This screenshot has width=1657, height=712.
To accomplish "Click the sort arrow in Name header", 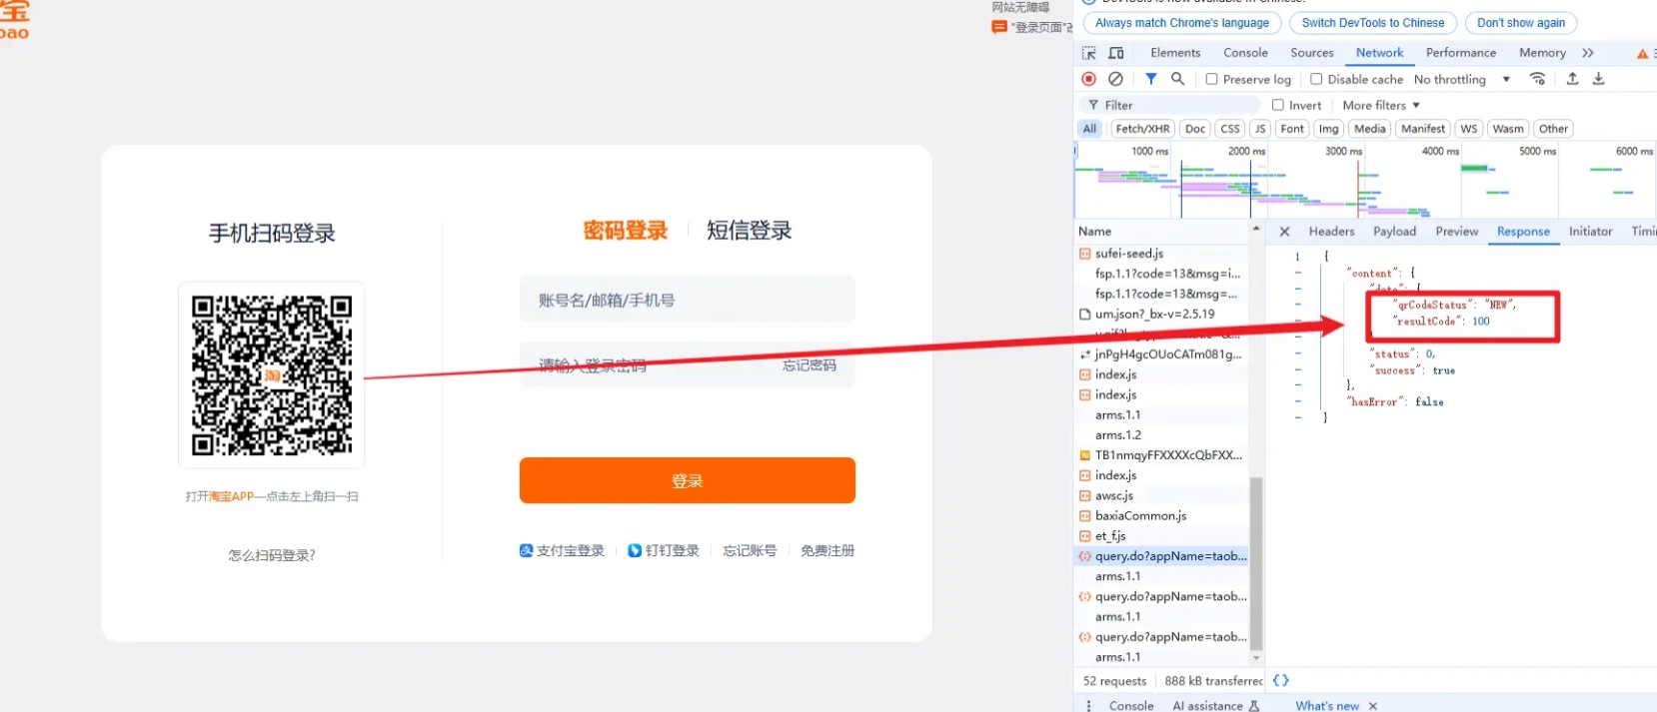I will (1256, 229).
